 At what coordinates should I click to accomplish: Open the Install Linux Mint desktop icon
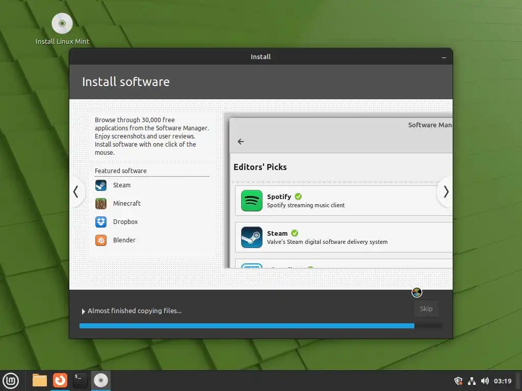tap(62, 29)
